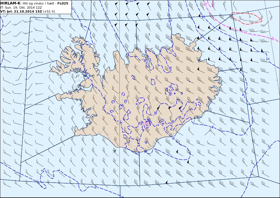Click the magenta '0' label over land
Screen dimensions: 280x198
tap(146, 123)
